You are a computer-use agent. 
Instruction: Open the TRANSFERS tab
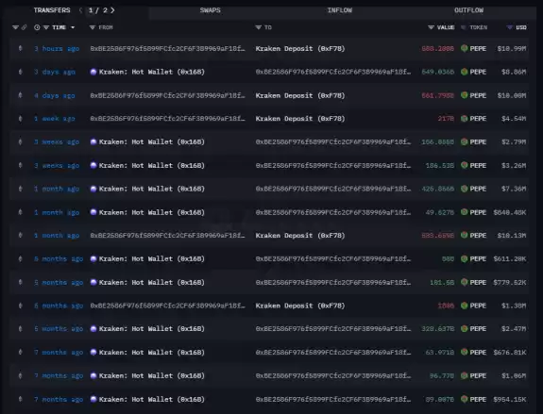[52, 10]
